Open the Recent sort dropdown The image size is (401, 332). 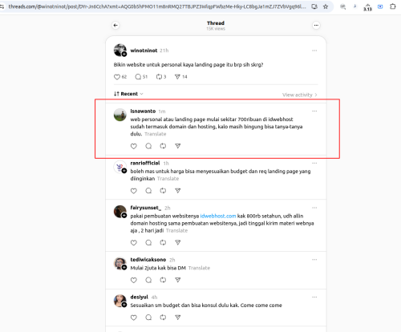pos(128,94)
